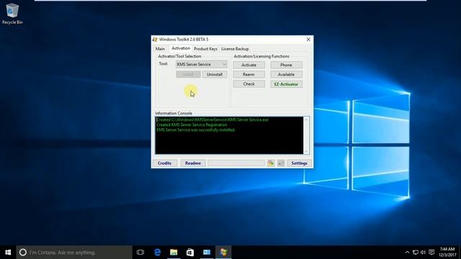Image resolution: width=461 pixels, height=259 pixels.
Task: Click the Rearm button
Action: (249, 75)
